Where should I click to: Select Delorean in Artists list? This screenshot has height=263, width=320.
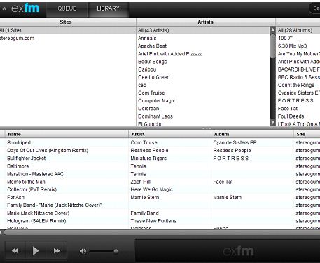(x=203, y=109)
